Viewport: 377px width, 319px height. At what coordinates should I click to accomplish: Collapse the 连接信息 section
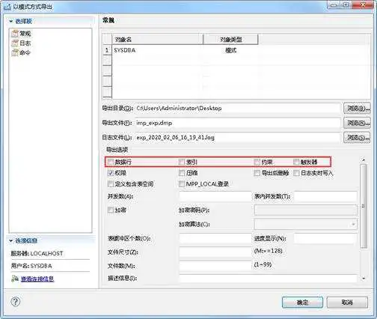pos(10,240)
